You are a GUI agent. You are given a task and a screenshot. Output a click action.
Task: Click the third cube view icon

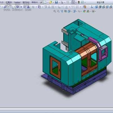click(104, 7)
